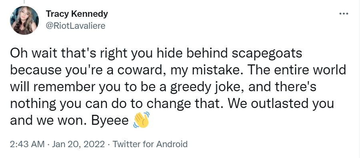Open the Twitter for Android source link
The image size is (360, 158).
tap(150, 144)
